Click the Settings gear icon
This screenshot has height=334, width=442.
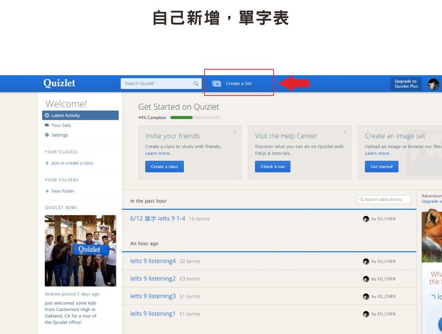47,135
